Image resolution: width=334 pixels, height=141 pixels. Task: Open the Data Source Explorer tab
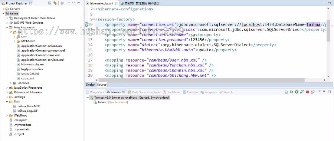pyautogui.click(x=144, y=92)
